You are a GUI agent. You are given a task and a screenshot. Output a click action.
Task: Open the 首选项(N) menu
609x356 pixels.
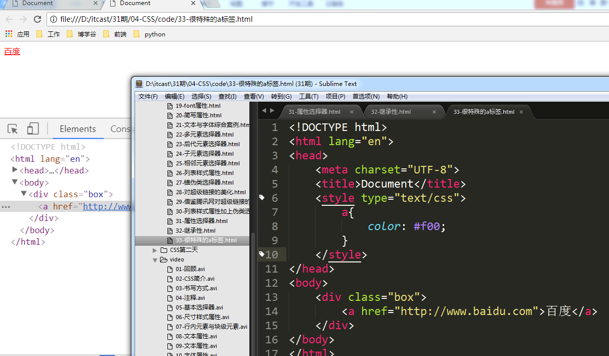[366, 97]
